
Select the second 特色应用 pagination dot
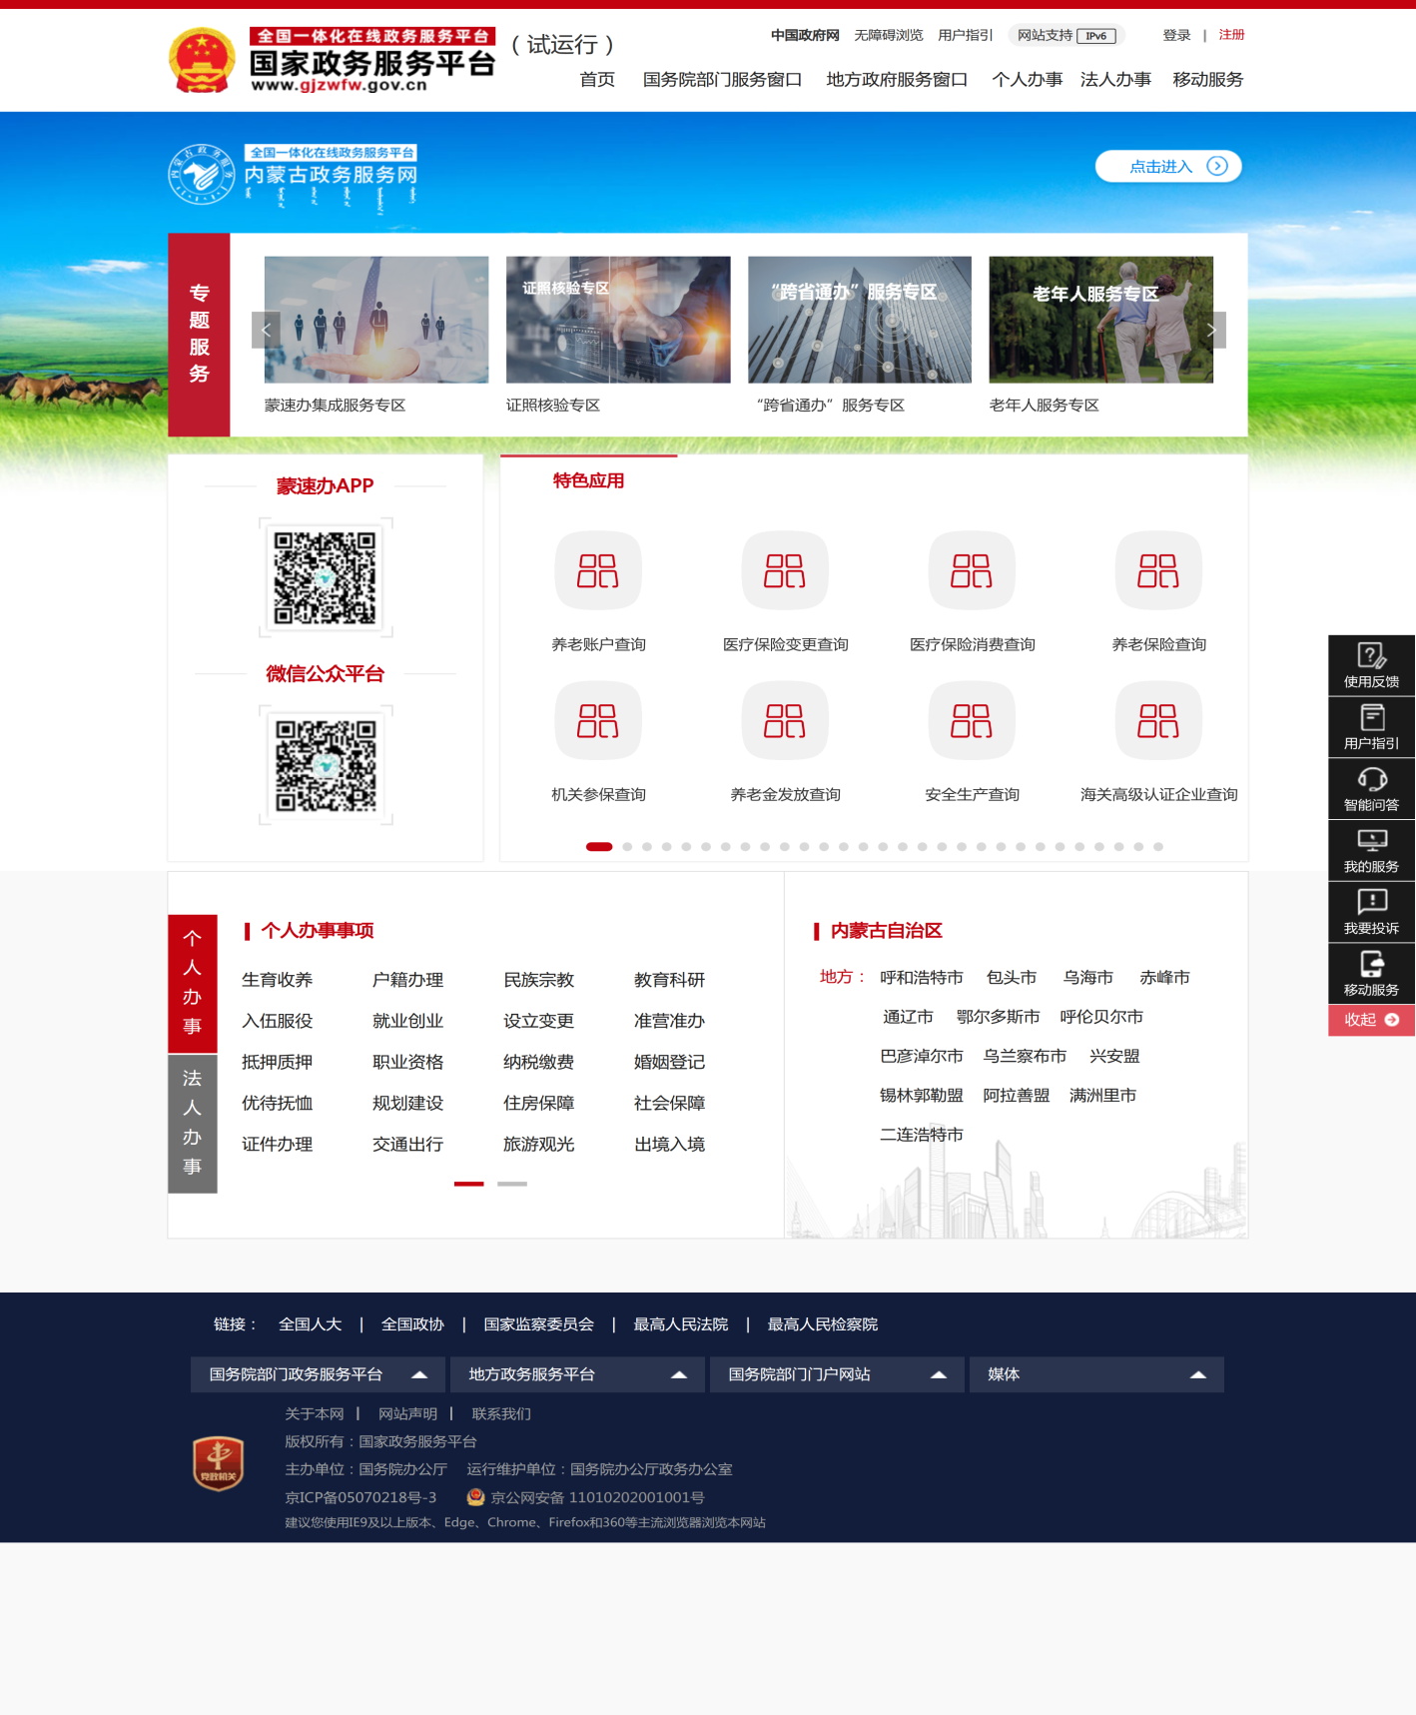point(627,846)
